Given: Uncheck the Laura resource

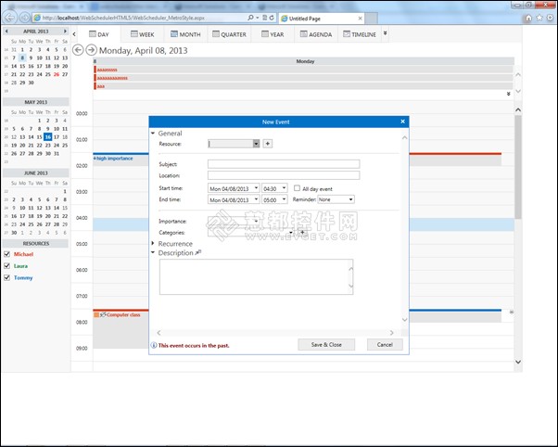Looking at the screenshot, I should pyautogui.click(x=6, y=266).
